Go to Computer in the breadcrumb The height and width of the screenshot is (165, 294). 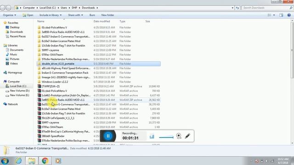(x=29, y=8)
